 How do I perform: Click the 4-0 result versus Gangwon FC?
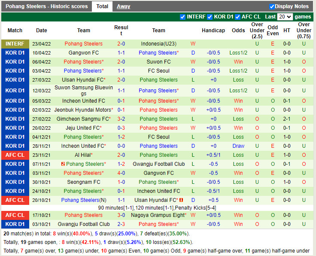coord(121,173)
